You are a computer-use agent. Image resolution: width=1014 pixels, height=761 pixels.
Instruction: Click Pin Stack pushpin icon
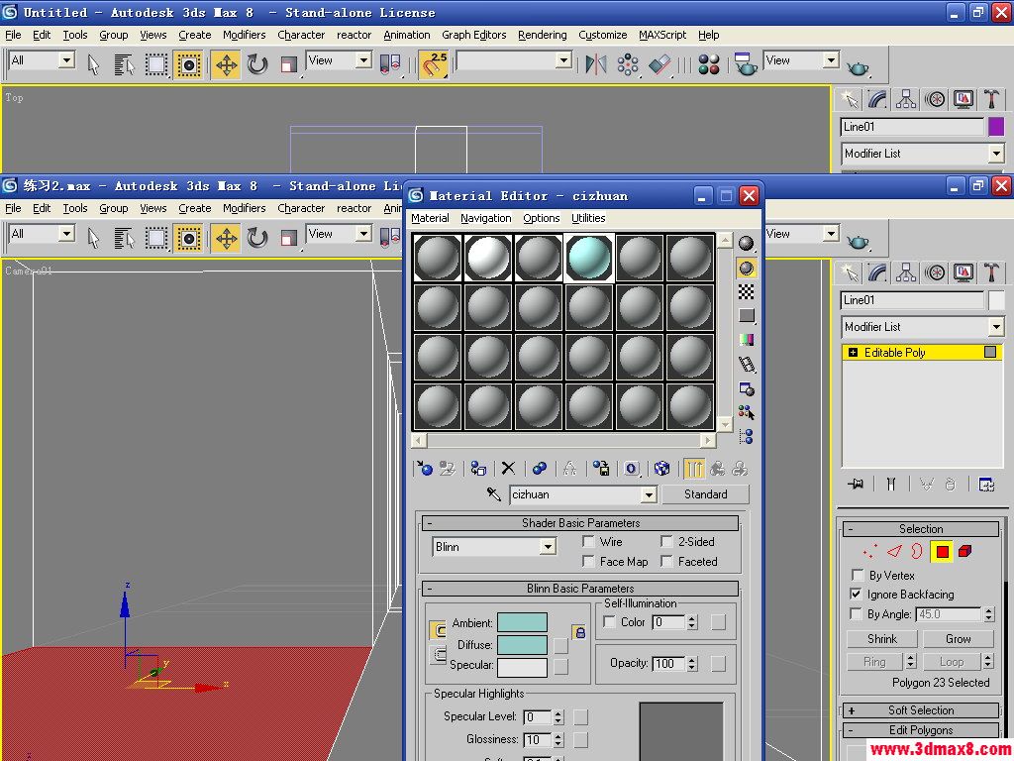pos(856,484)
